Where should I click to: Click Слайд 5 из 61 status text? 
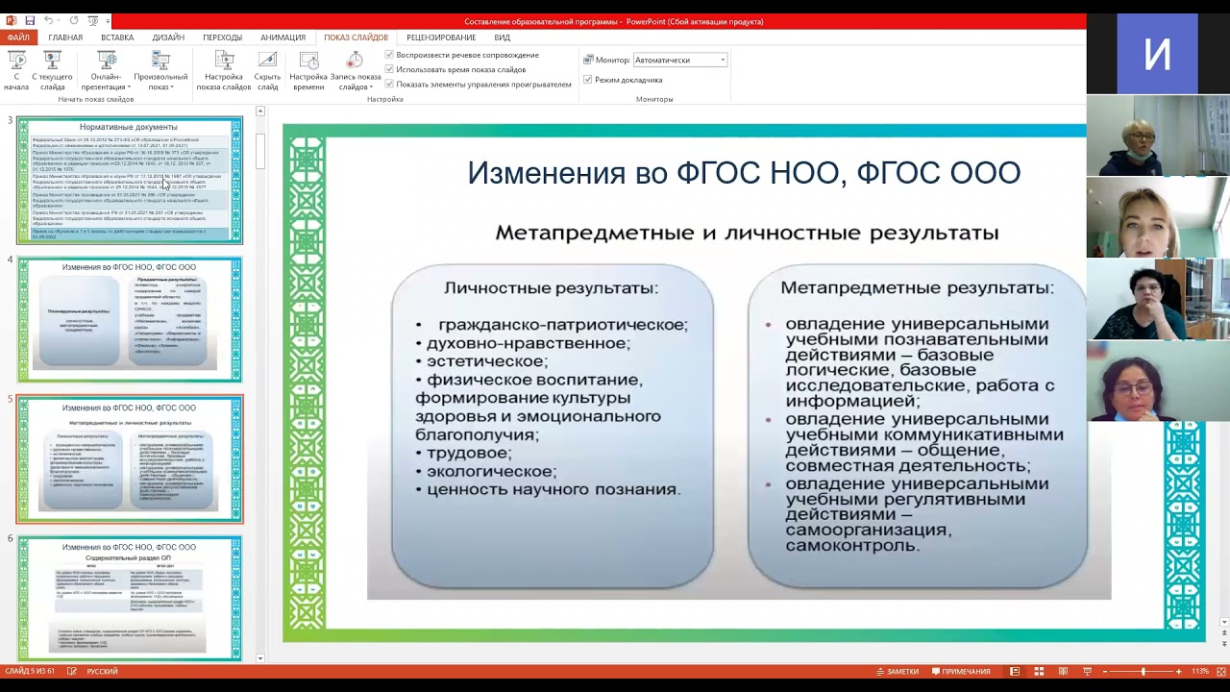pos(30,671)
